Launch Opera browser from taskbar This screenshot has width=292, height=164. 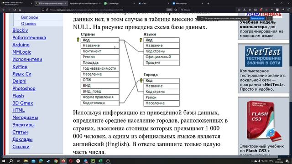(71, 161)
